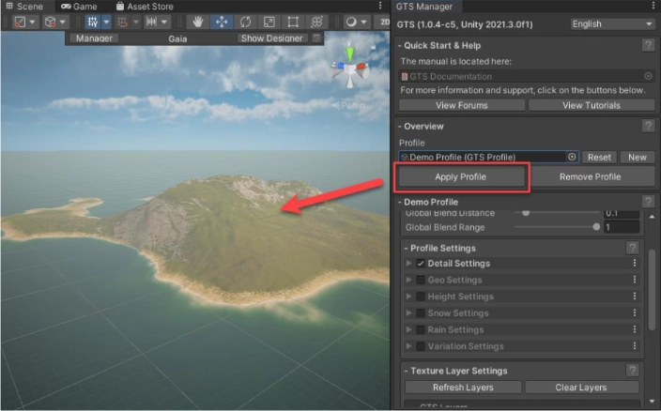Click the grid snapping icon
This screenshot has height=411, width=661.
[122, 22]
